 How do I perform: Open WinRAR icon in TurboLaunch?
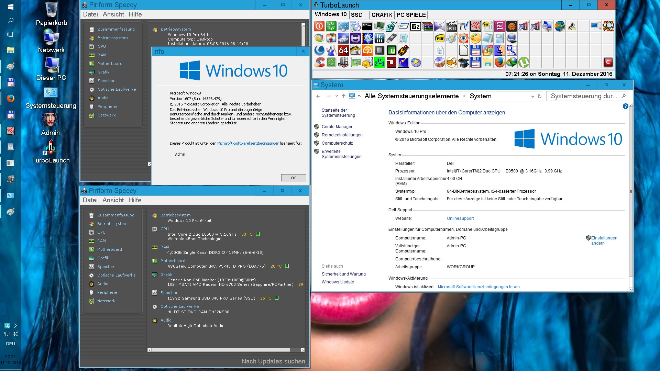(x=428, y=26)
